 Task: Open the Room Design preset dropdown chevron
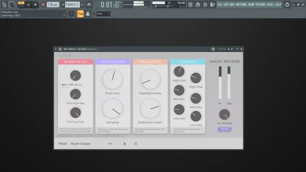(x=110, y=144)
